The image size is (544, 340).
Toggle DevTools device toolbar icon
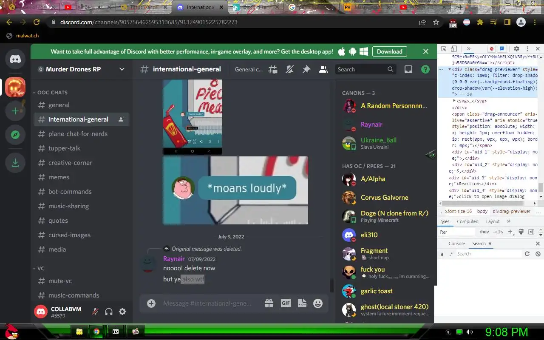coord(454,49)
